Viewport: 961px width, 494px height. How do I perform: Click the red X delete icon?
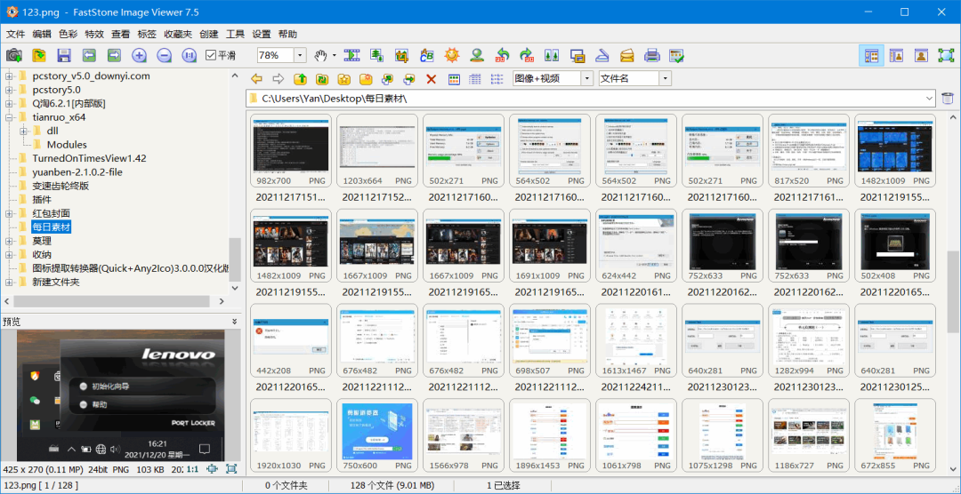click(432, 79)
